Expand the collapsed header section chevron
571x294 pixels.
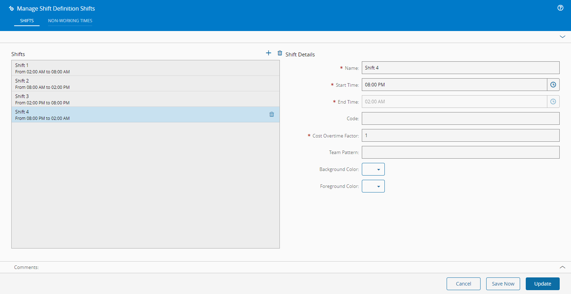pos(563,37)
